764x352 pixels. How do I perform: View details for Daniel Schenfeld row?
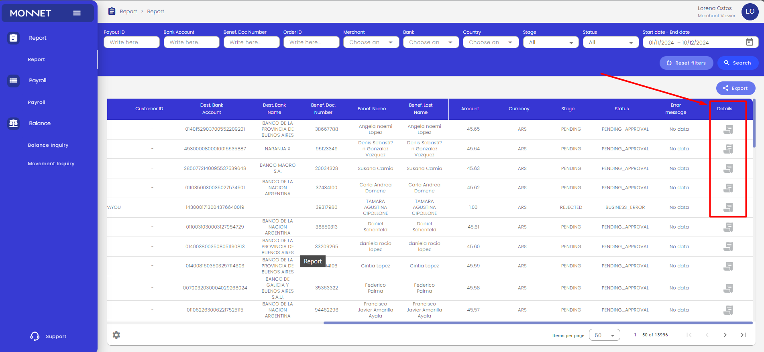[728, 227]
